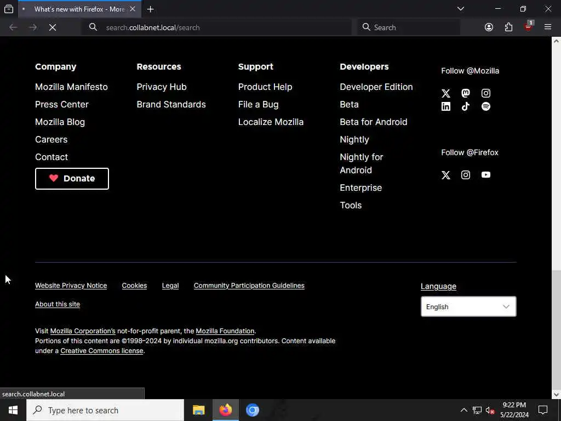Select the What's new with Firefox tab

pyautogui.click(x=79, y=9)
